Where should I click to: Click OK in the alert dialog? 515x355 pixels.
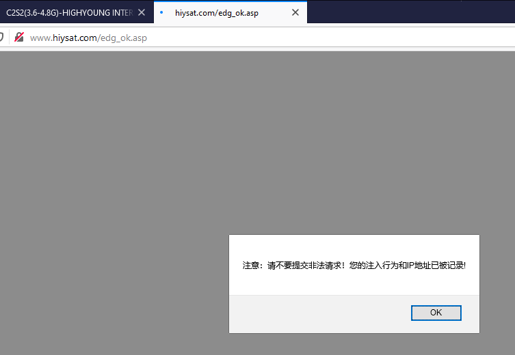click(x=436, y=313)
